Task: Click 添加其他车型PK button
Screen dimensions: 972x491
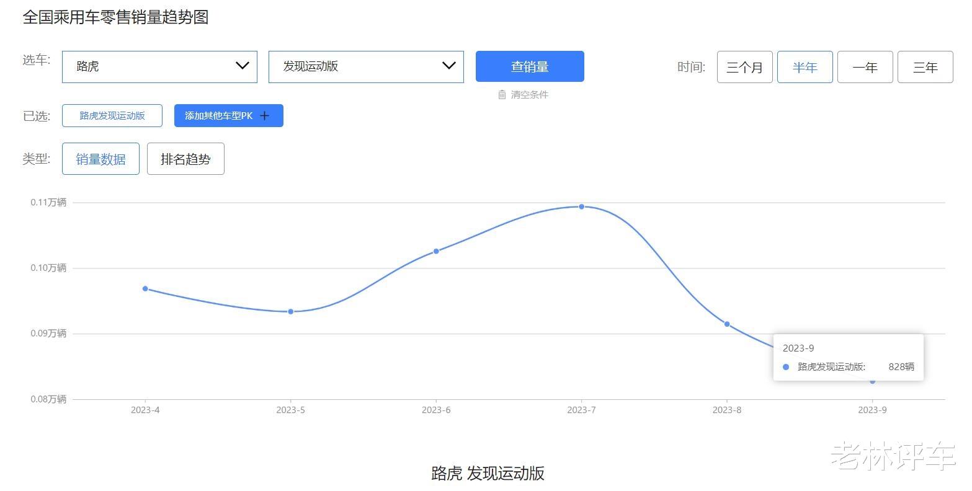Action: coord(229,116)
